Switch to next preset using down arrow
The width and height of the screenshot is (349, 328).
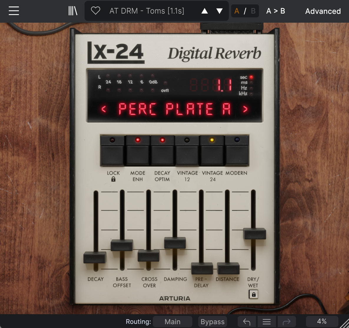219,11
